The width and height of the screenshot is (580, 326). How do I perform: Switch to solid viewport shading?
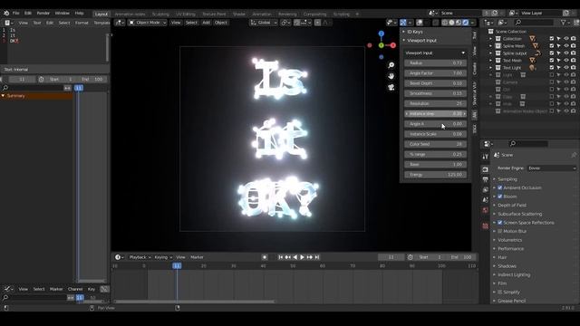click(x=451, y=23)
